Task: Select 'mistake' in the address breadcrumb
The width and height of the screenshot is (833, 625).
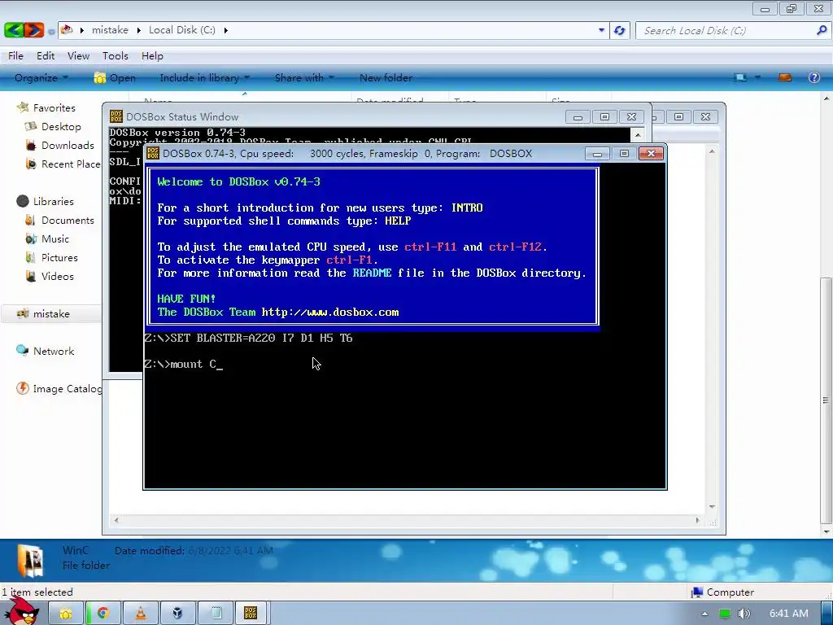Action: coord(110,30)
